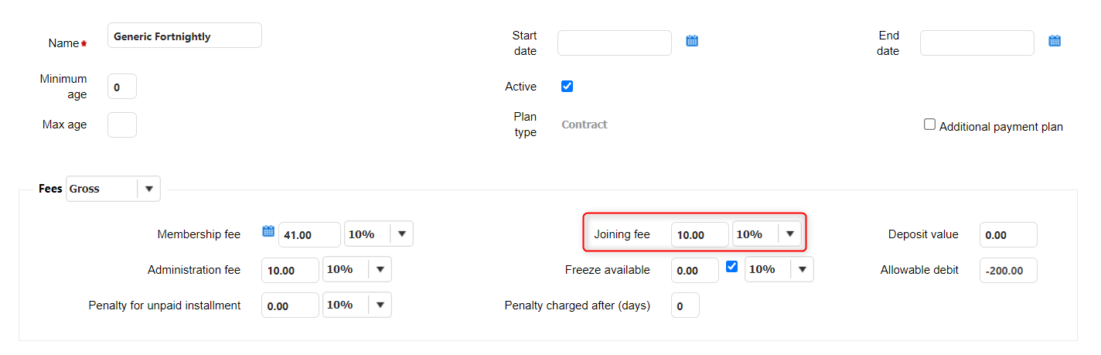Select the Joining fee amount field

click(x=699, y=234)
